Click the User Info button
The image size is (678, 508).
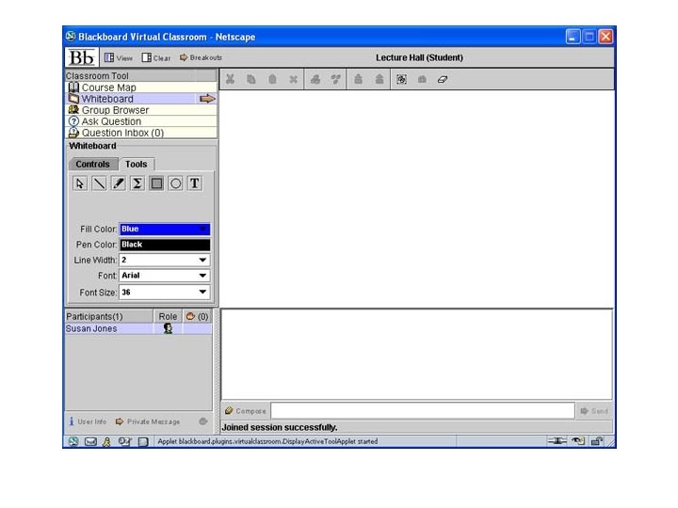point(88,421)
